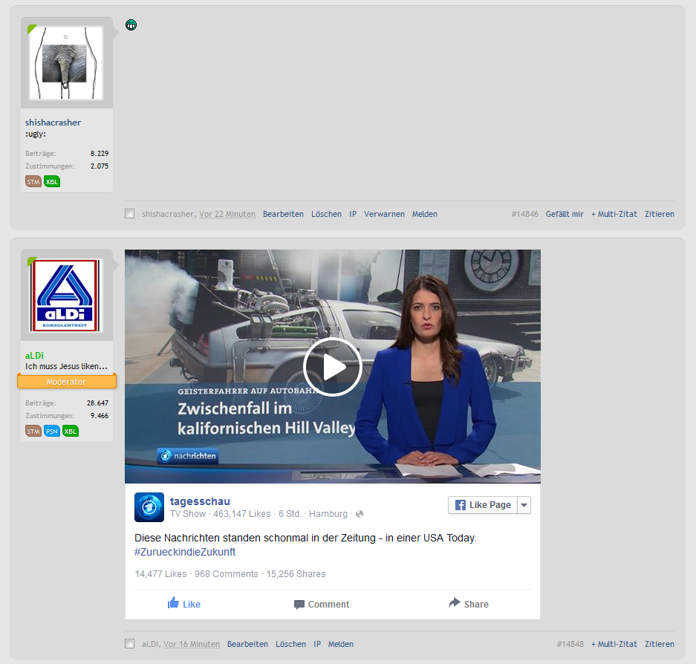Click the Share button on the Facebook post

point(469,604)
